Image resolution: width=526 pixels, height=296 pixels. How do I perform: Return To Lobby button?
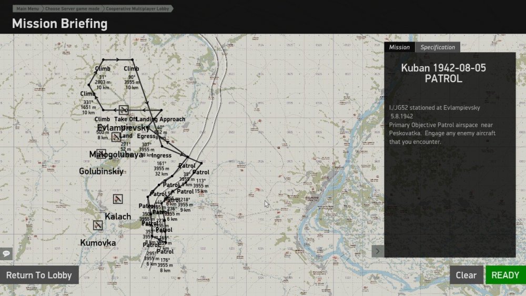point(39,275)
